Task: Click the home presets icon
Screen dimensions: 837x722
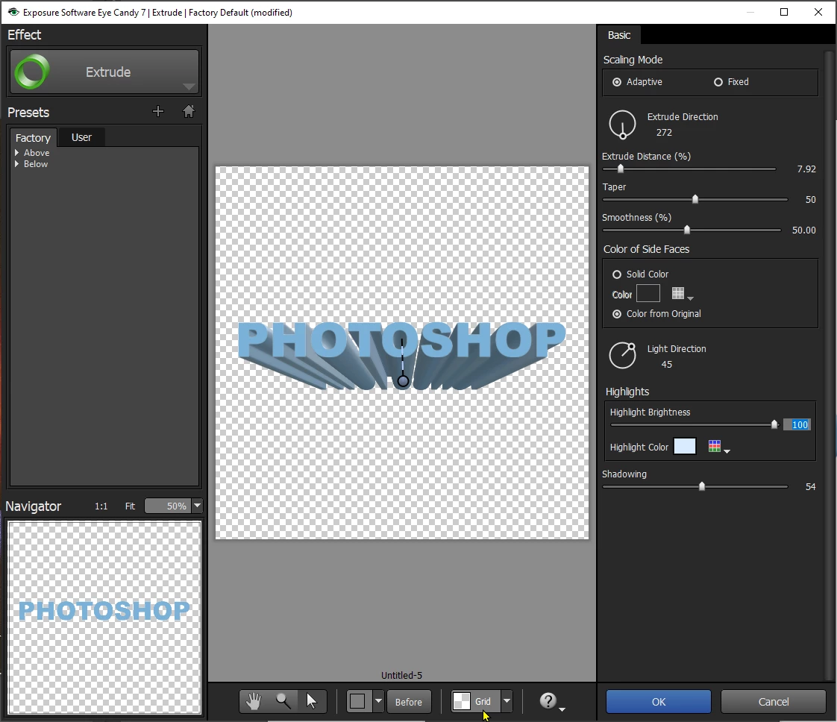Action: coord(189,112)
